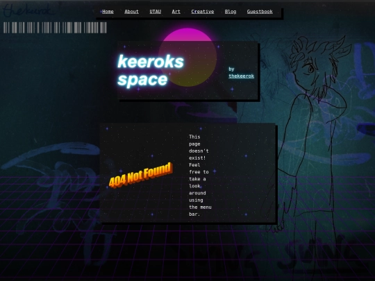Click the barcode graphic under the logo
The height and width of the screenshot is (281, 375).
pyautogui.click(x=55, y=28)
